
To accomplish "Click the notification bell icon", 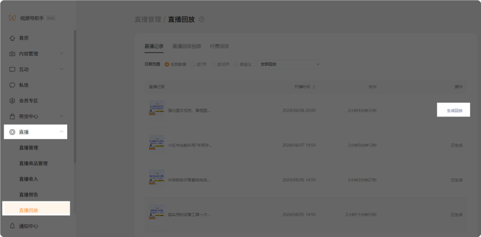I will (x=12, y=226).
